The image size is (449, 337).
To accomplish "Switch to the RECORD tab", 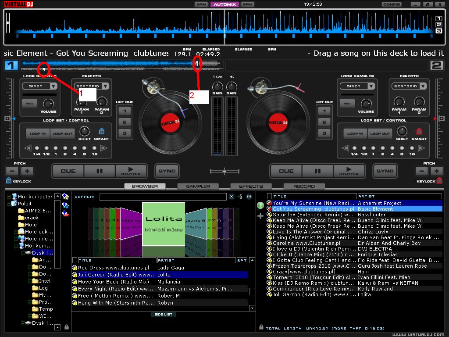I will click(304, 186).
